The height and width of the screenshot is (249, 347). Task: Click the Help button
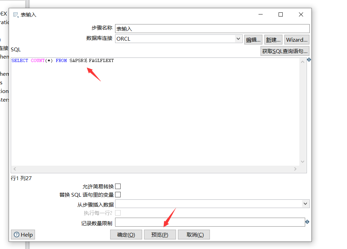23,235
